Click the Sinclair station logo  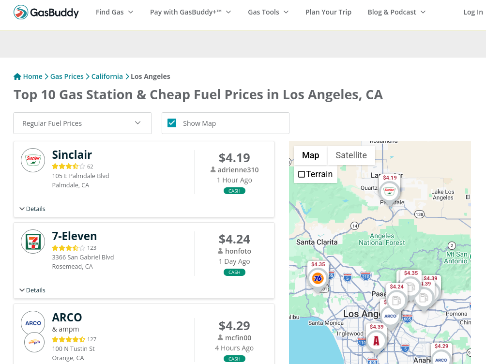(33, 160)
